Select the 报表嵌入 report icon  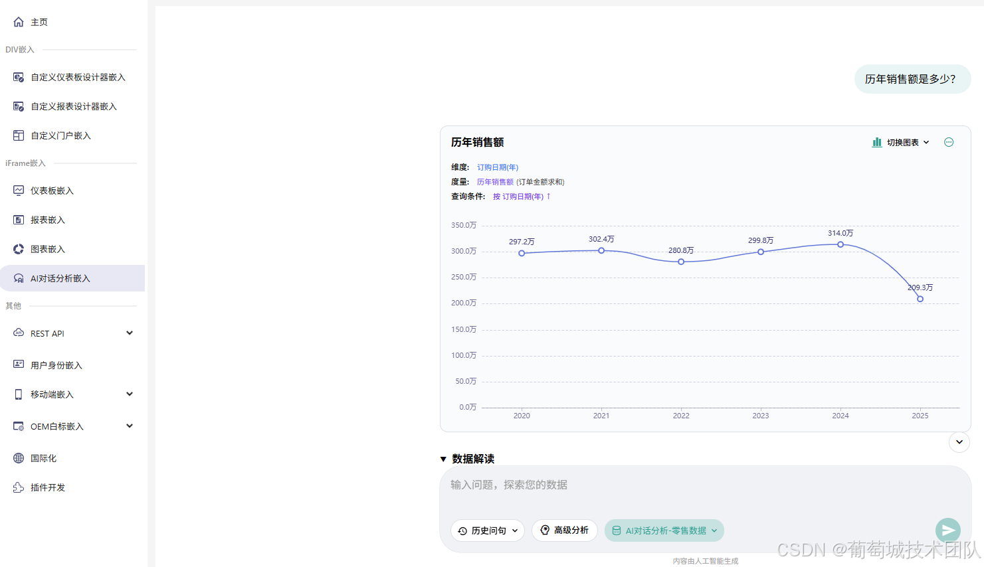pos(18,220)
